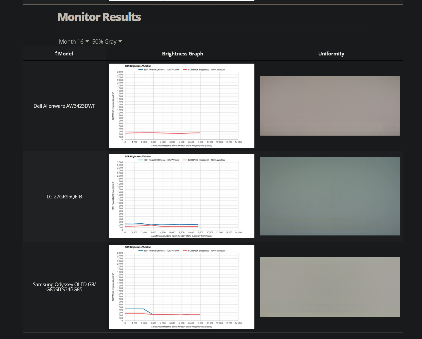
Task: Sort table by Model column arrow
Action: pyautogui.click(x=56, y=53)
